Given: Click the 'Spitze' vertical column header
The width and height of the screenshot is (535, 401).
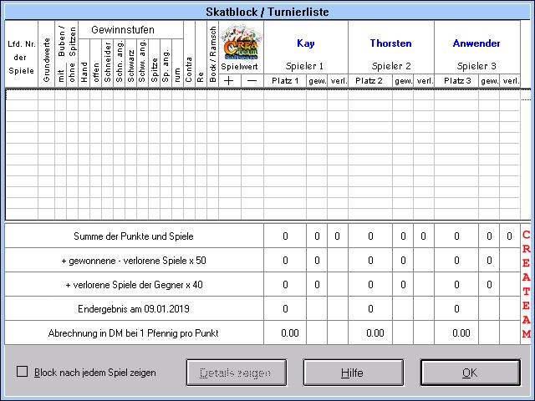Looking at the screenshot, I should tap(154, 70).
